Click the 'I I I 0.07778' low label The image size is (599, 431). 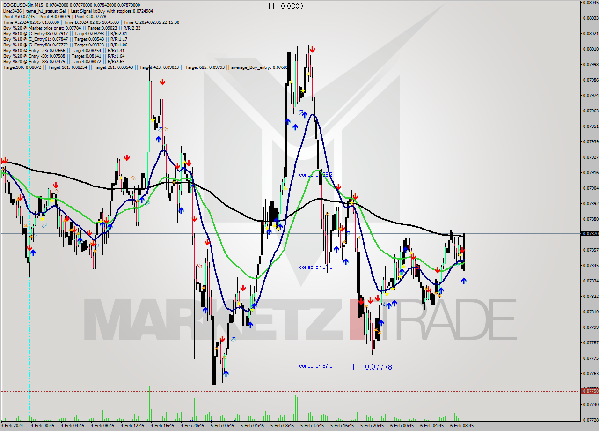click(x=372, y=367)
